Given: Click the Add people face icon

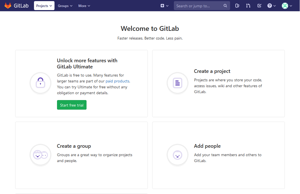Looking at the screenshot, I should point(178,155).
